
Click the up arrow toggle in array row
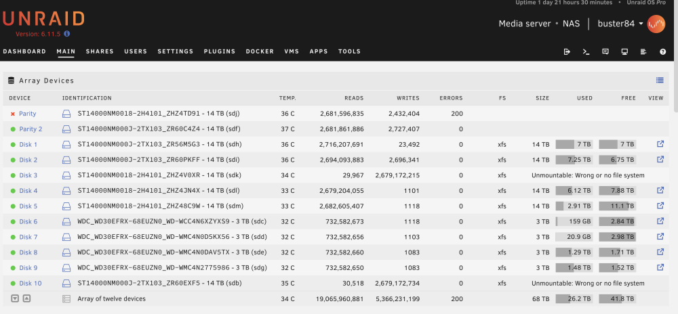coord(26,298)
